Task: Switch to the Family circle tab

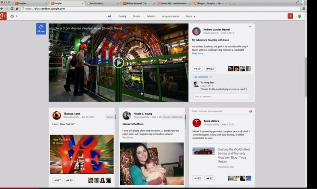Action: tap(122, 16)
